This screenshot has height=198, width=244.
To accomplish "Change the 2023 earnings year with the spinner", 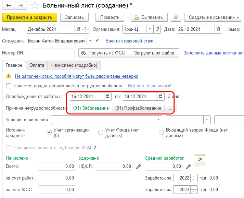I will coord(194,189).
